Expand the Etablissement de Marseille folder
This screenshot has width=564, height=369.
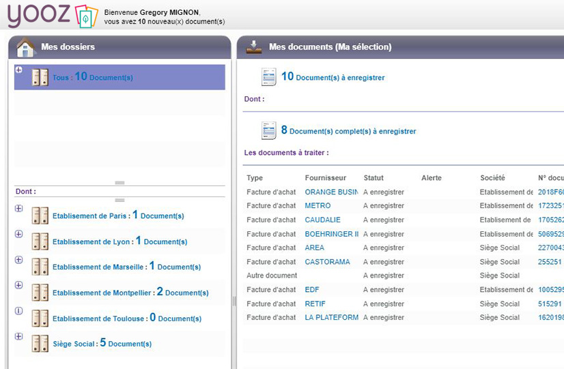pyautogui.click(x=18, y=260)
